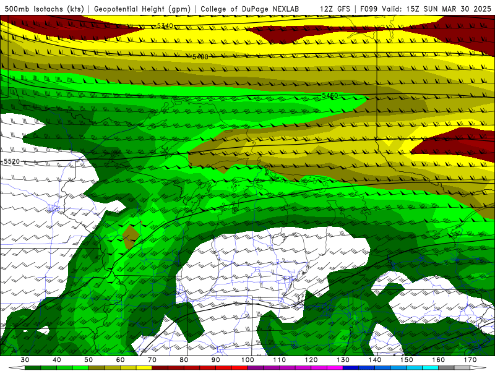Click the 30 value on the color scale

coord(25,360)
